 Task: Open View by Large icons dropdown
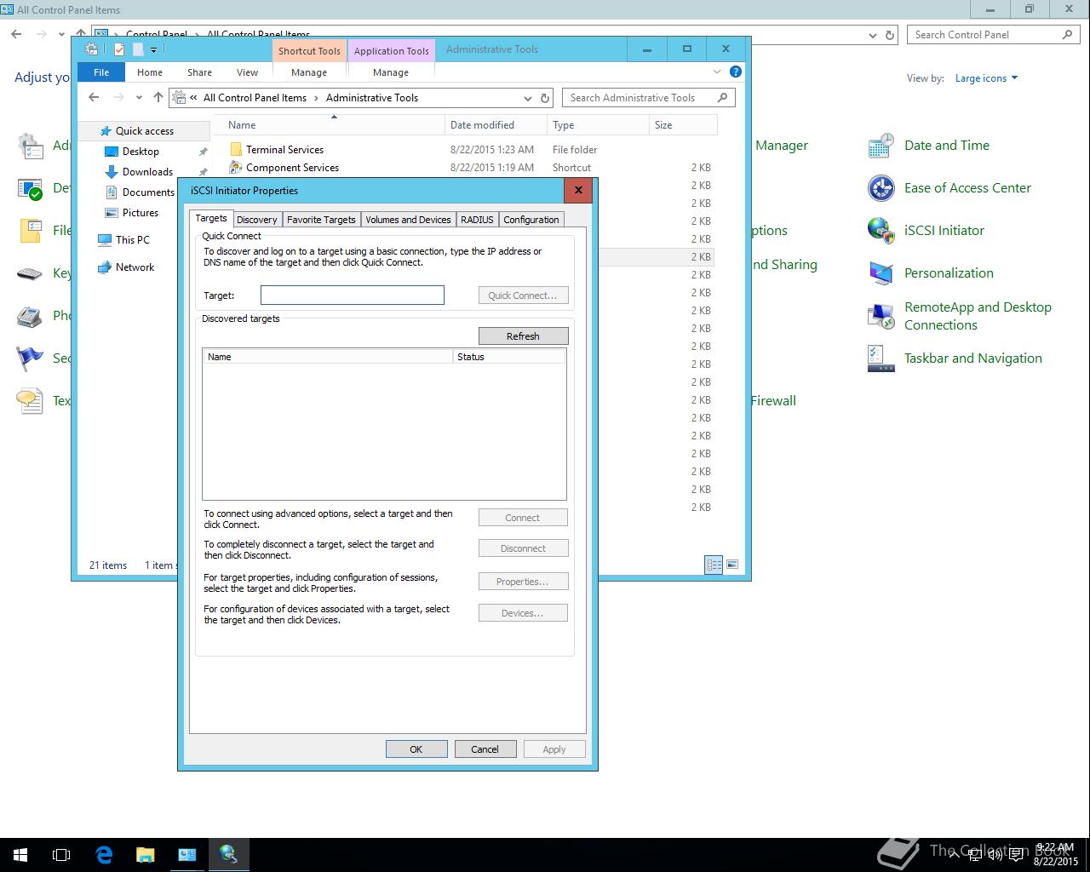click(x=986, y=78)
